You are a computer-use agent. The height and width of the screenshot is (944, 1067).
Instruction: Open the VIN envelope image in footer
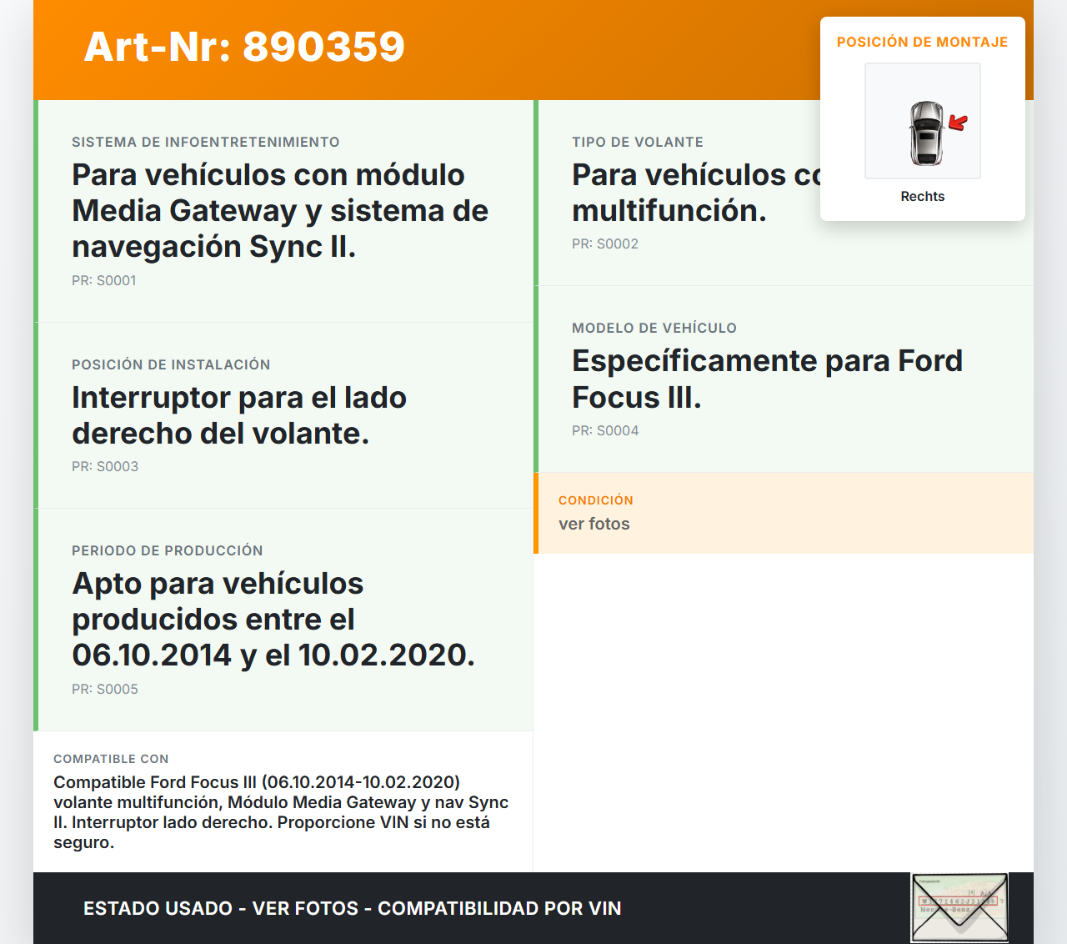click(959, 907)
